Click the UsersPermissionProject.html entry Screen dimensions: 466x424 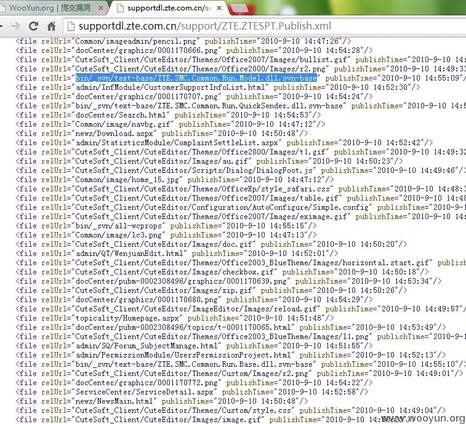tap(231, 355)
